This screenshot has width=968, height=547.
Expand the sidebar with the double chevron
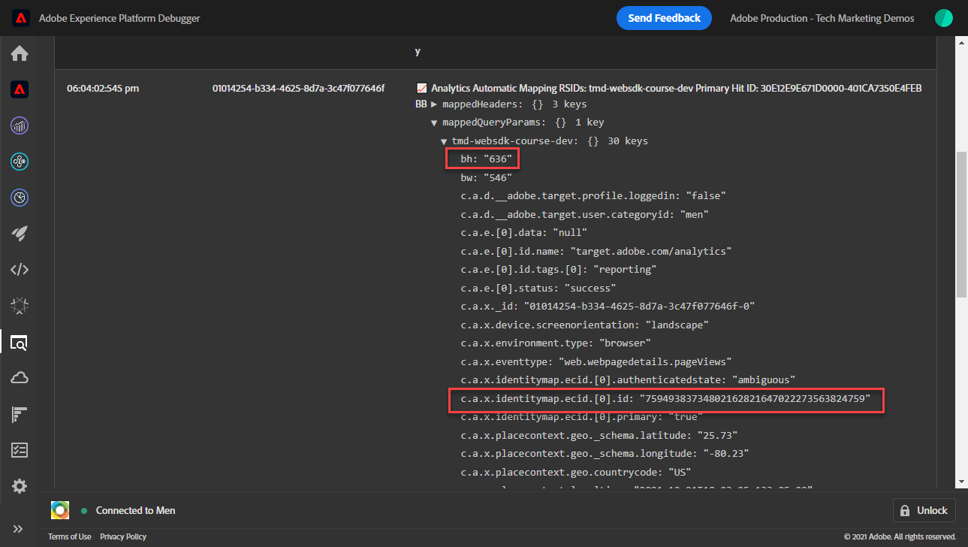coord(20,528)
